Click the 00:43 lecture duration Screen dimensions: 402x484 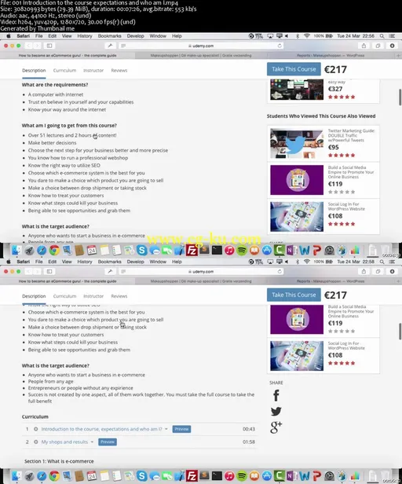[249, 429]
